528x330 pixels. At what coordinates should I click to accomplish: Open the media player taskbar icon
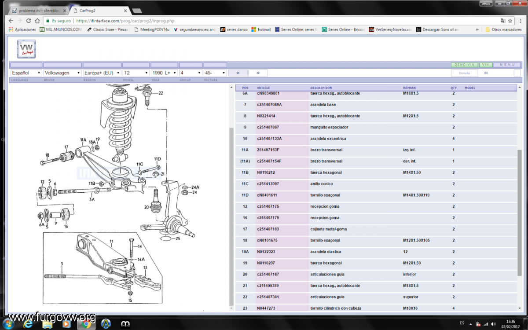66,324
